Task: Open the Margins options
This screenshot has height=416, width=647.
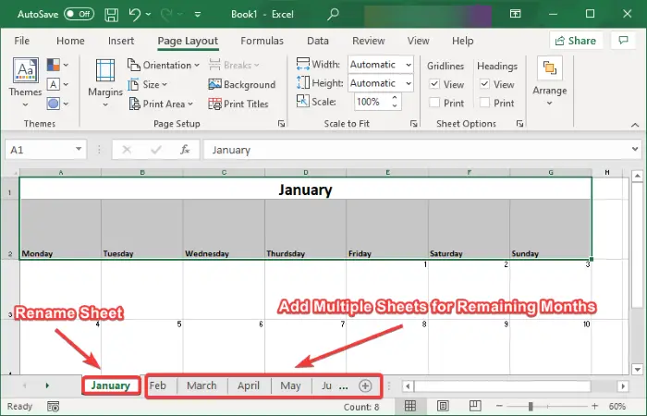Action: (x=105, y=83)
